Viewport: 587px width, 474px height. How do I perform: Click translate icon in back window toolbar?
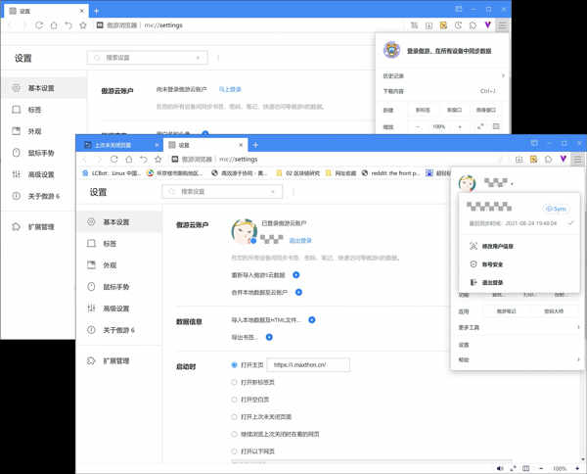(x=414, y=25)
